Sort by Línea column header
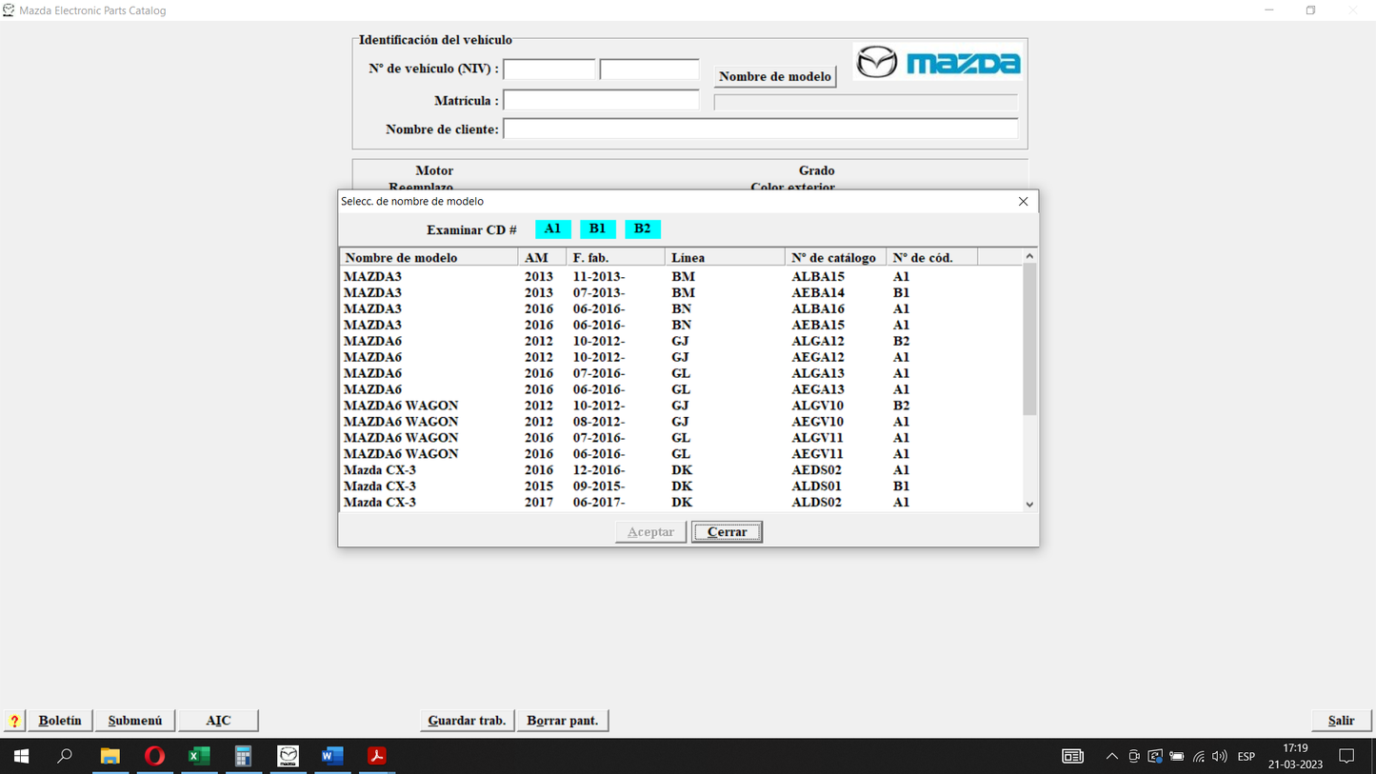The height and width of the screenshot is (774, 1376). (x=725, y=257)
